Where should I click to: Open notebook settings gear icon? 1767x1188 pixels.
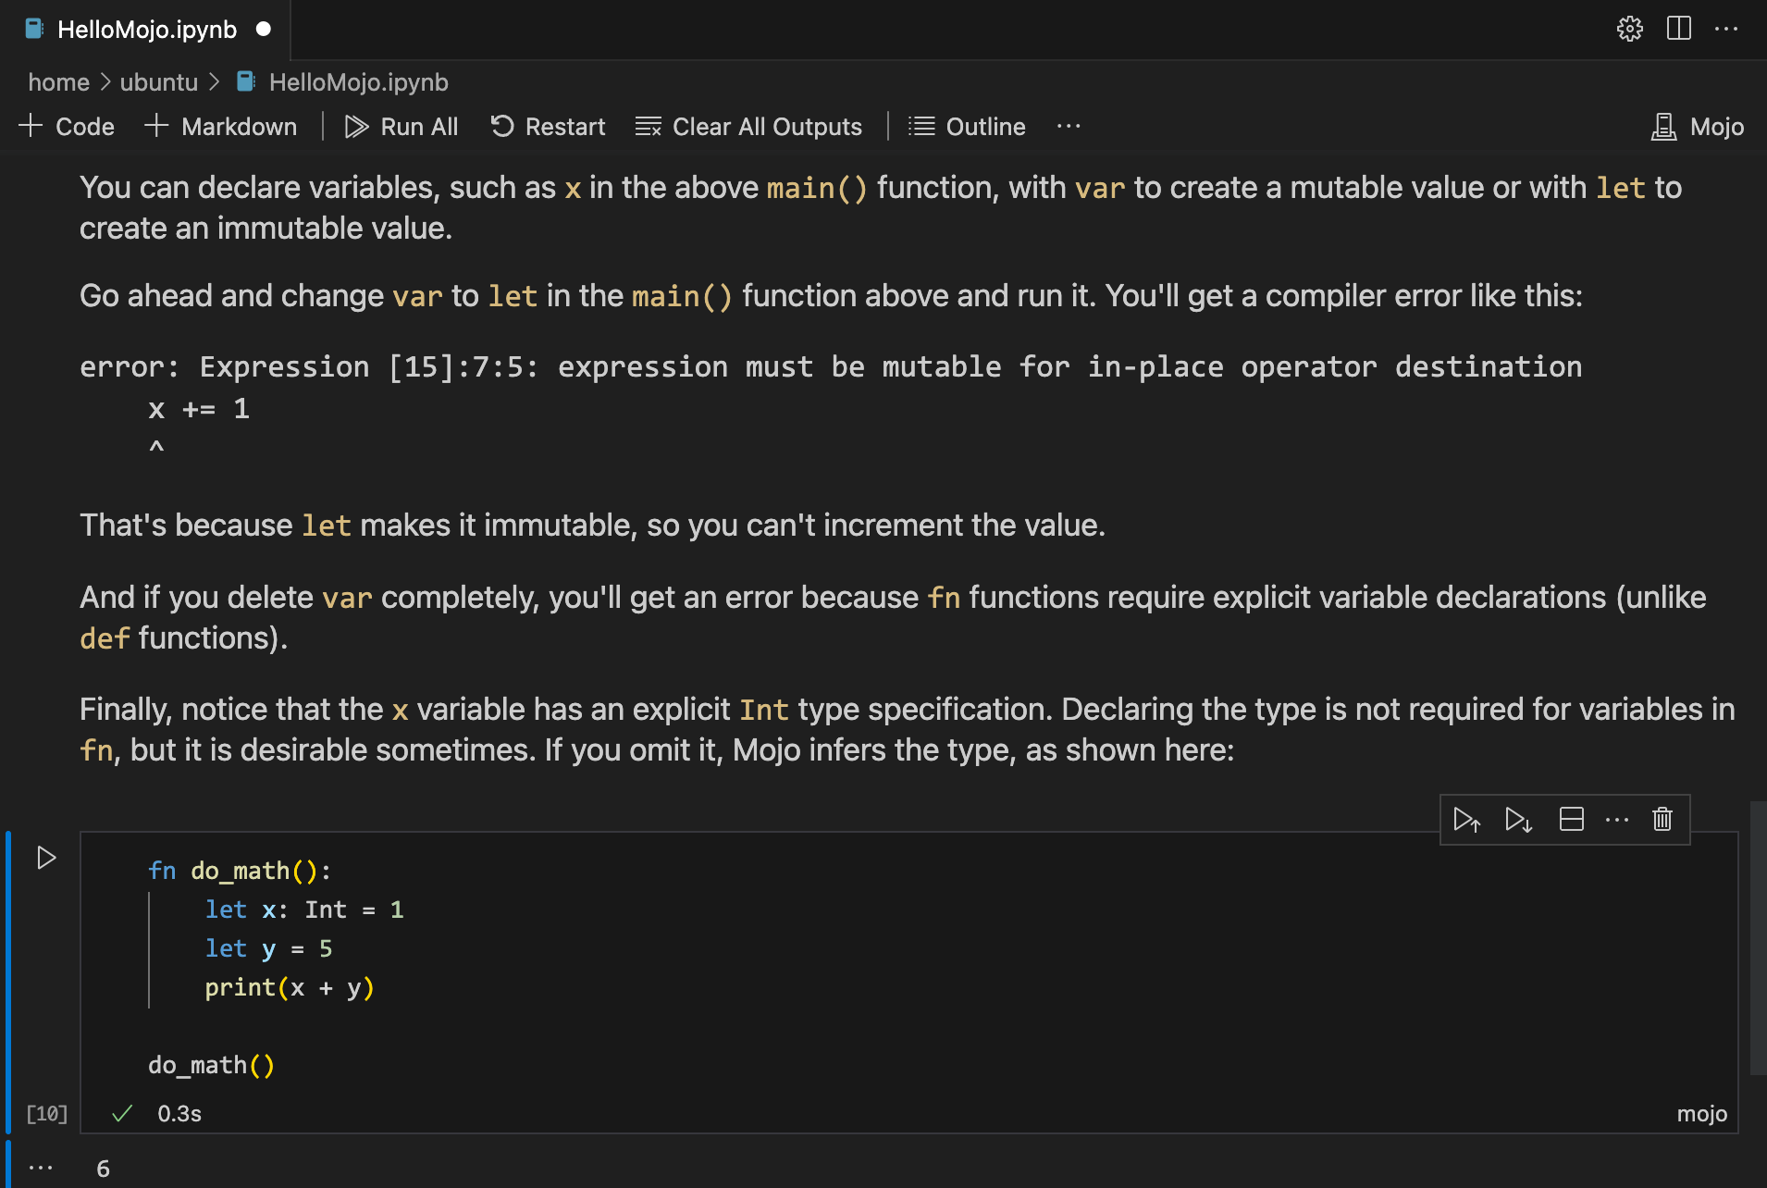click(x=1629, y=29)
